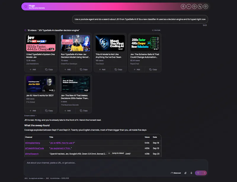Click 'The Business Decode' channel name

[70, 105]
